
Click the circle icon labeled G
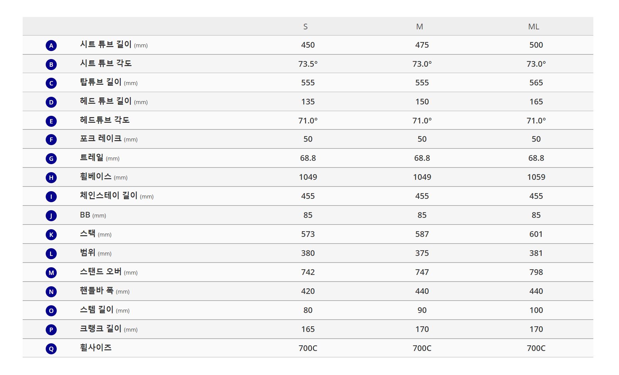pos(51,158)
